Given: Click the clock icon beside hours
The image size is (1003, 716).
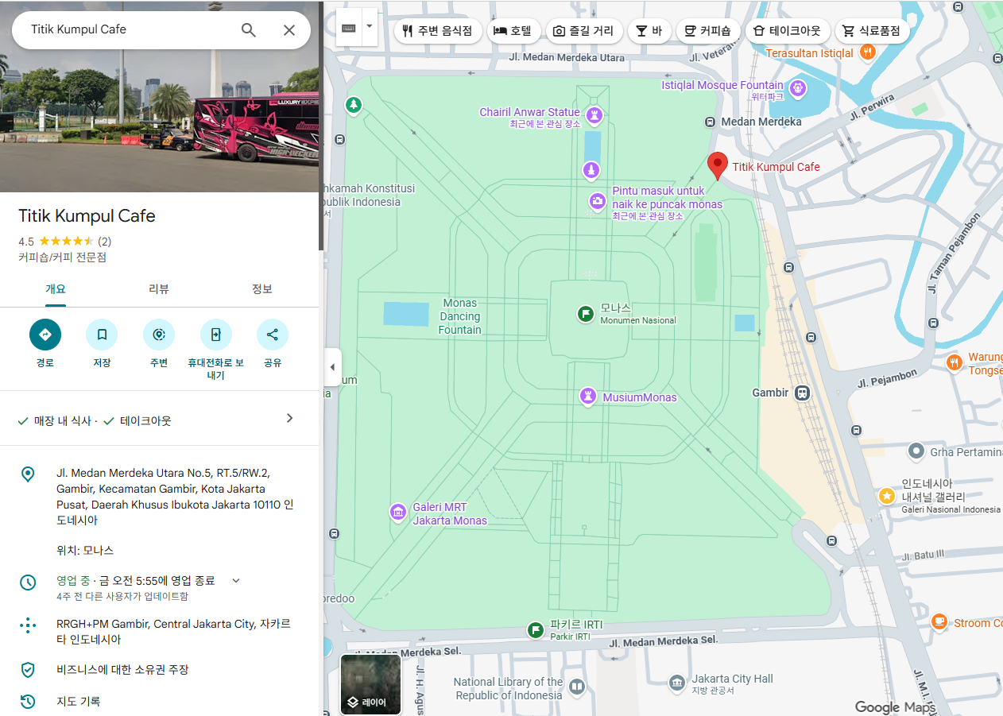Looking at the screenshot, I should click(28, 582).
